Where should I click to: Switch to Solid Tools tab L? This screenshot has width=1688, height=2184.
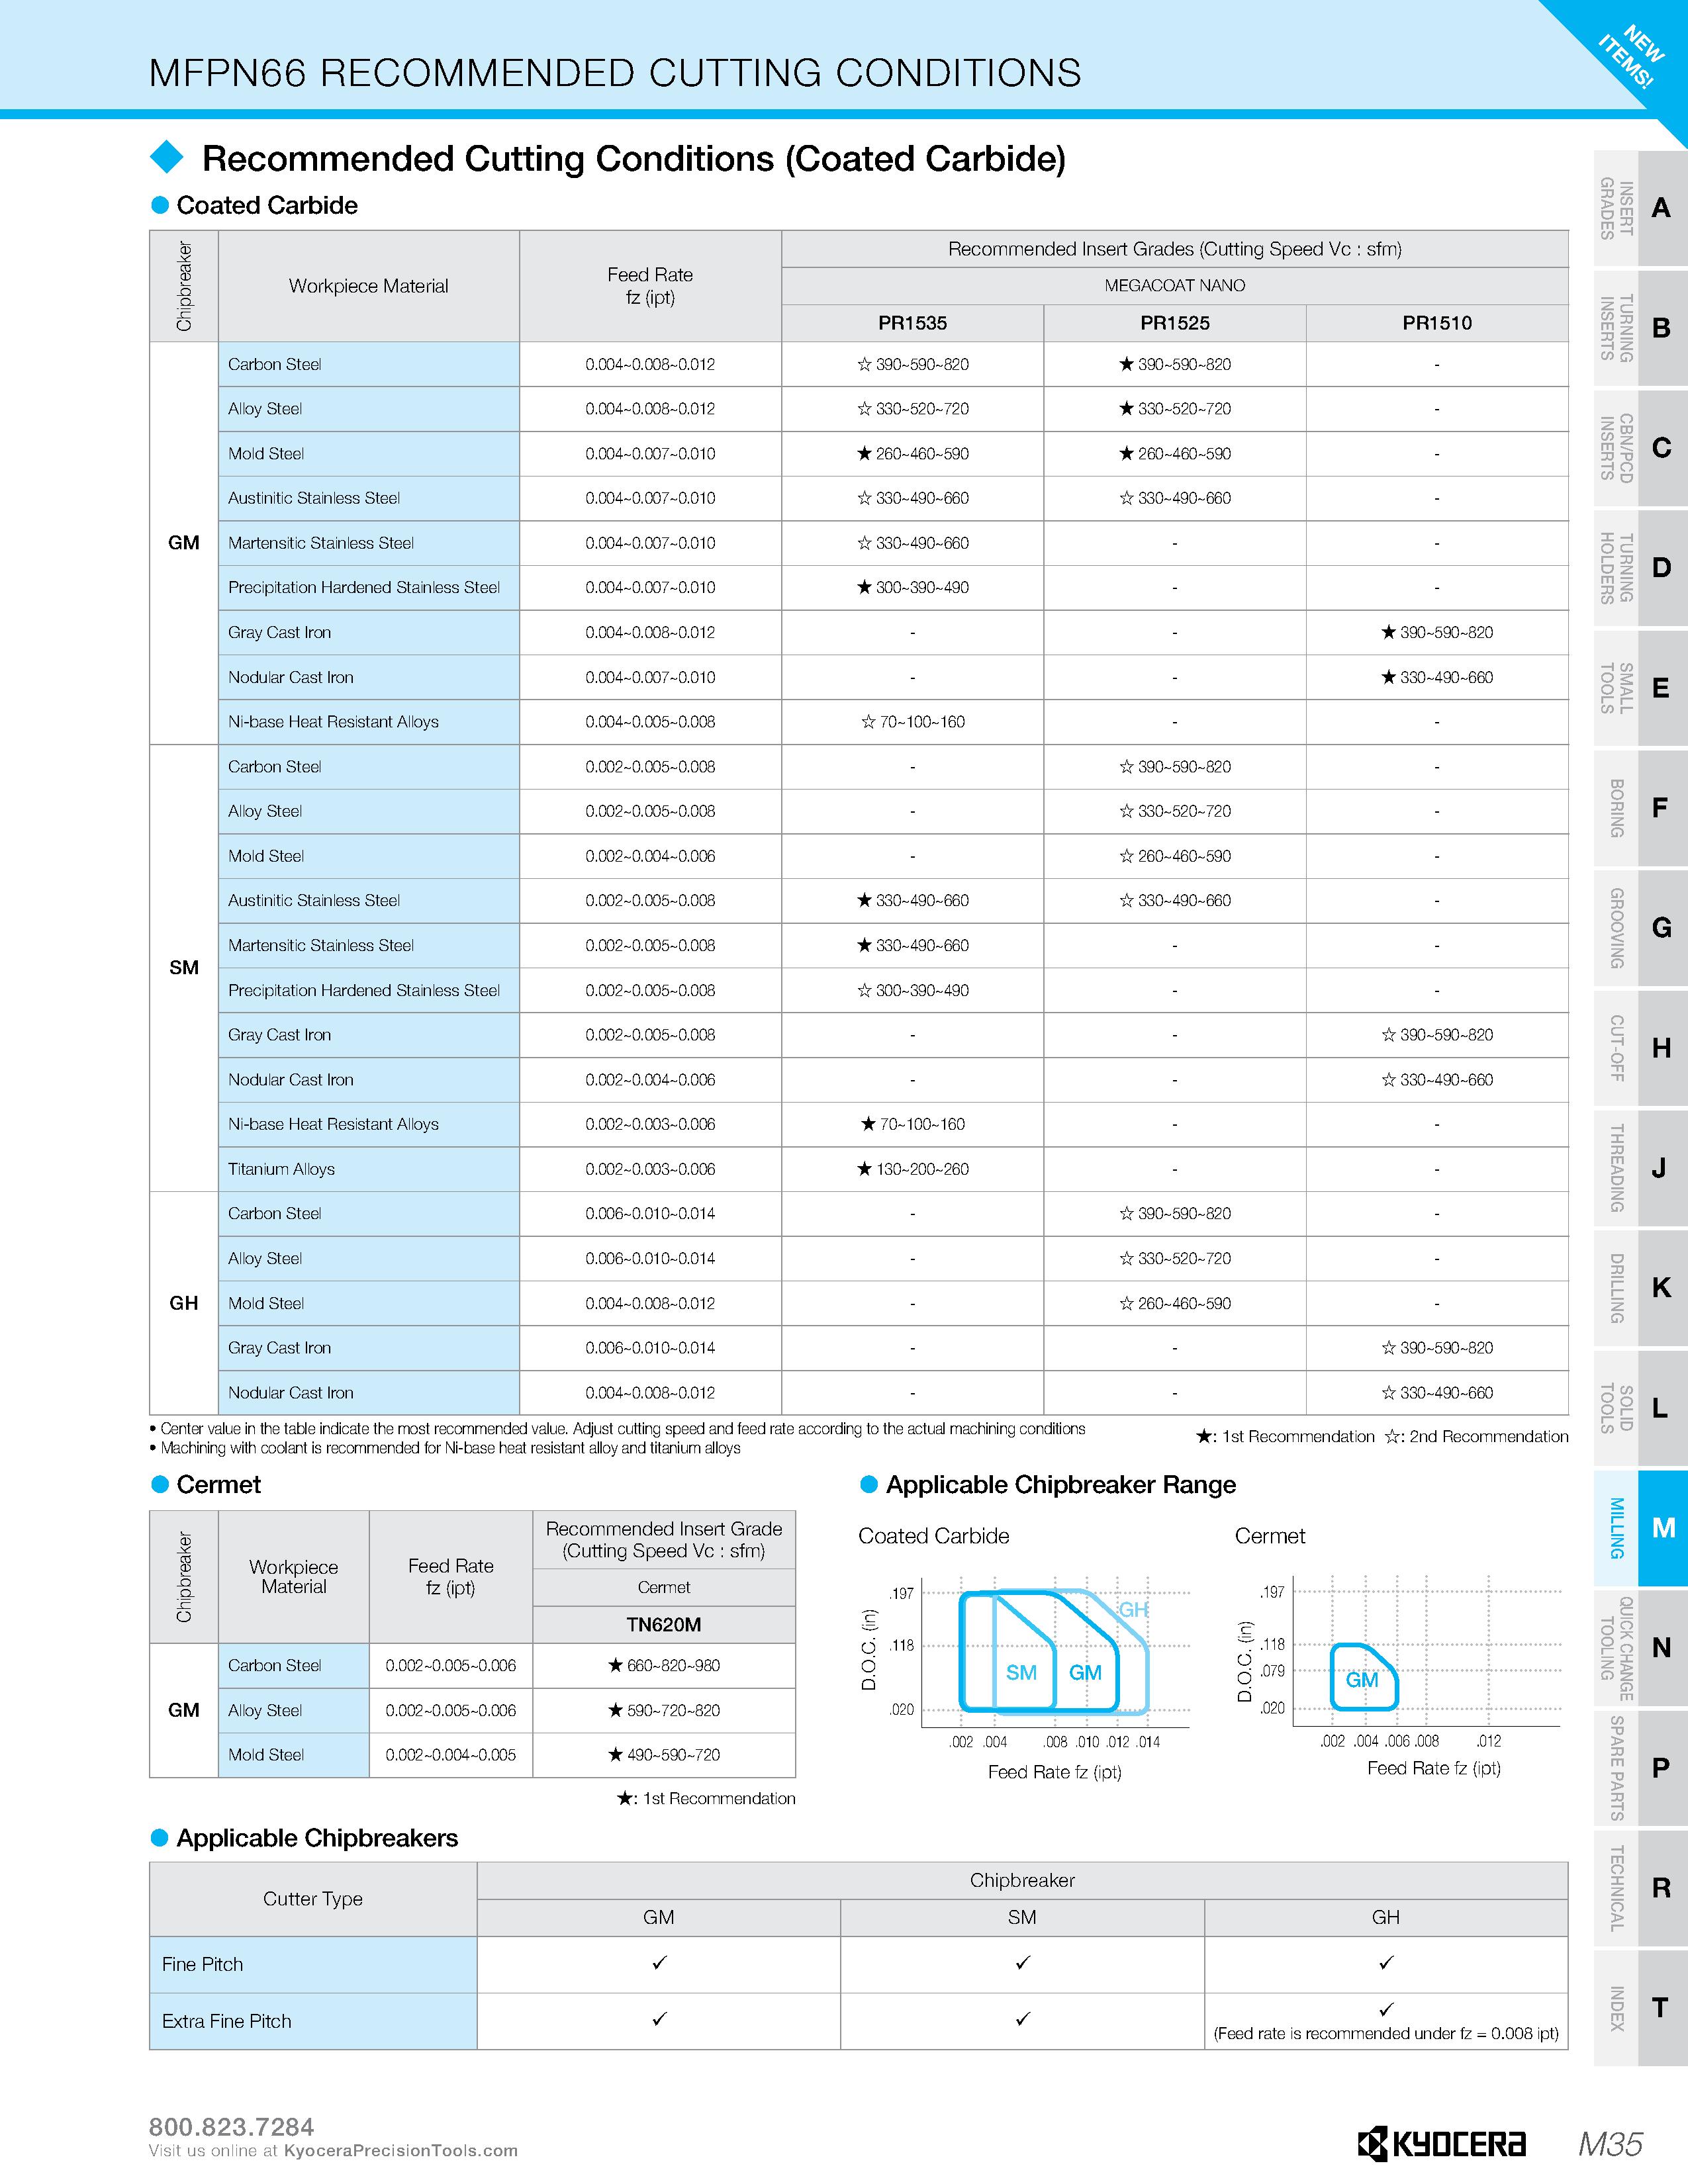click(1640, 1408)
